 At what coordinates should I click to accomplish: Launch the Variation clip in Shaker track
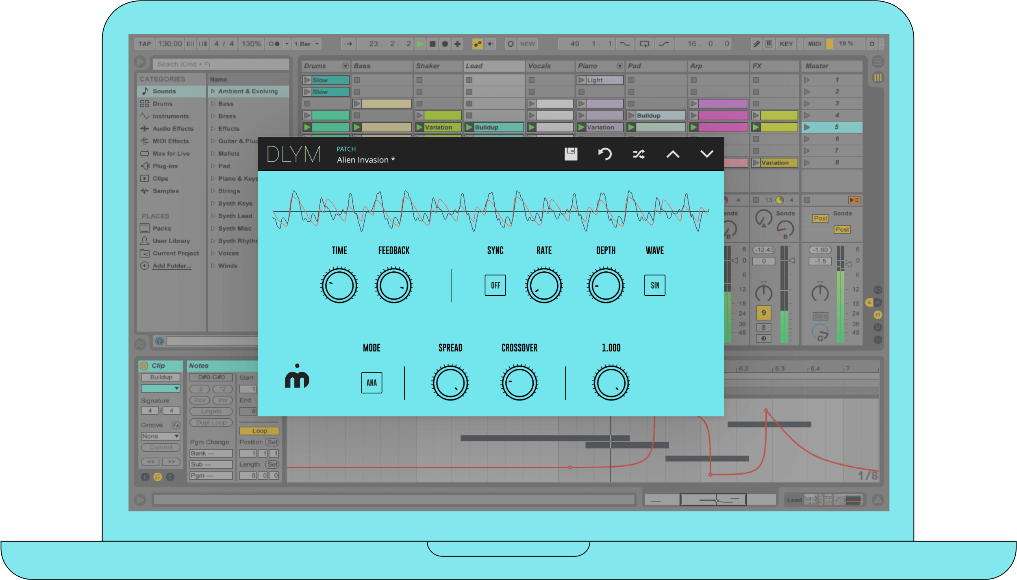[419, 128]
